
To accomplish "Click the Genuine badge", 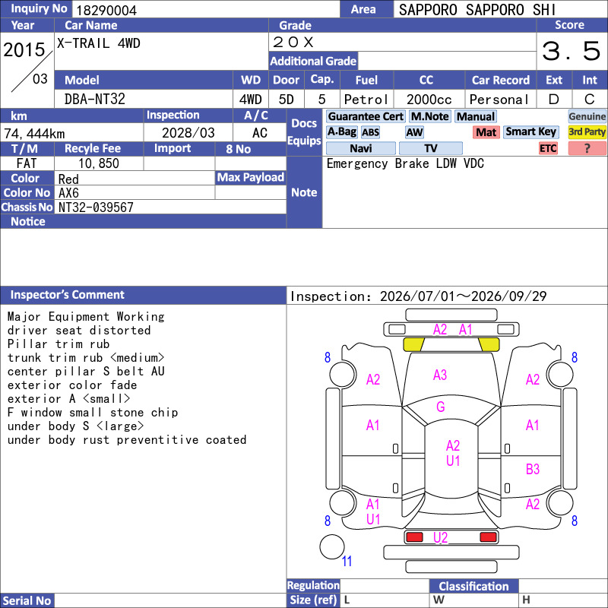I will point(587,116).
